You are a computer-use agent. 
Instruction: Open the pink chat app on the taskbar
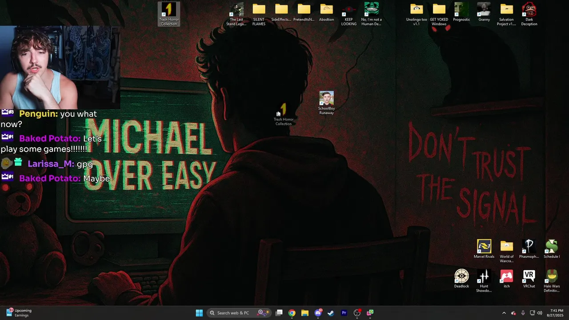point(370,313)
